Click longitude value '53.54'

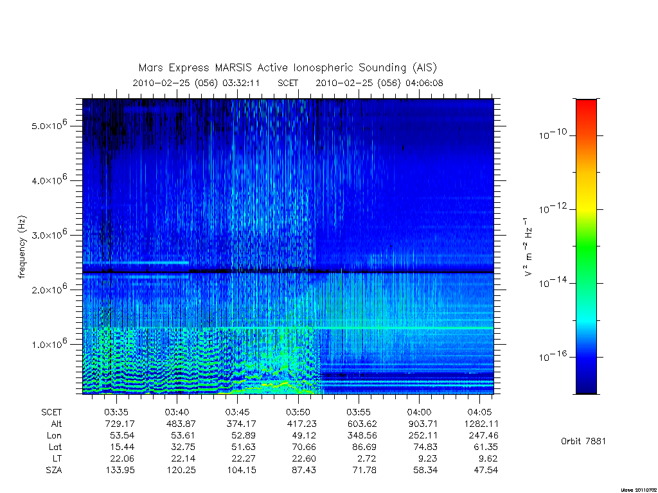click(123, 436)
